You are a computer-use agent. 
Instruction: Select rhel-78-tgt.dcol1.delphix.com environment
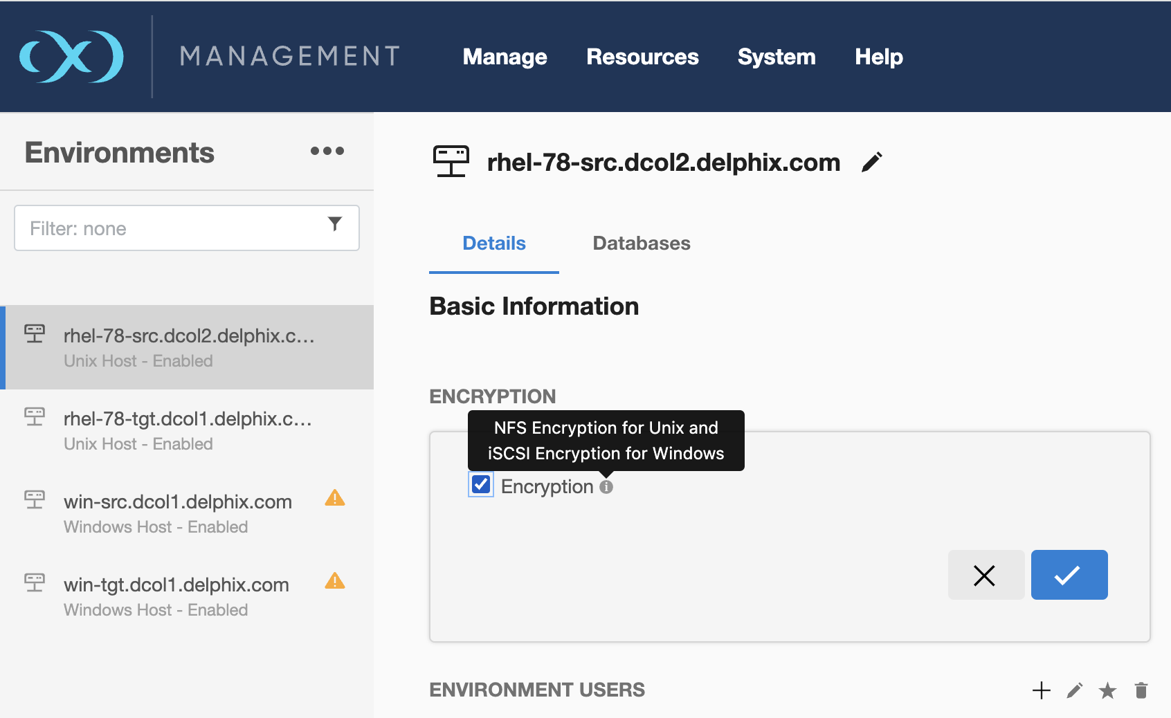click(x=188, y=430)
